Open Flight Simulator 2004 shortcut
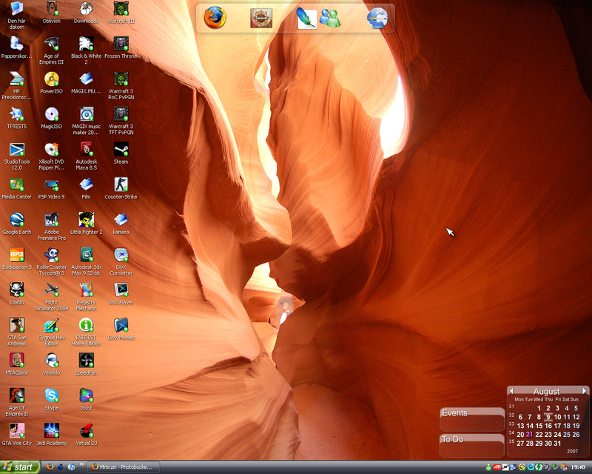Viewport: 592px width, 474px height. 51,290
